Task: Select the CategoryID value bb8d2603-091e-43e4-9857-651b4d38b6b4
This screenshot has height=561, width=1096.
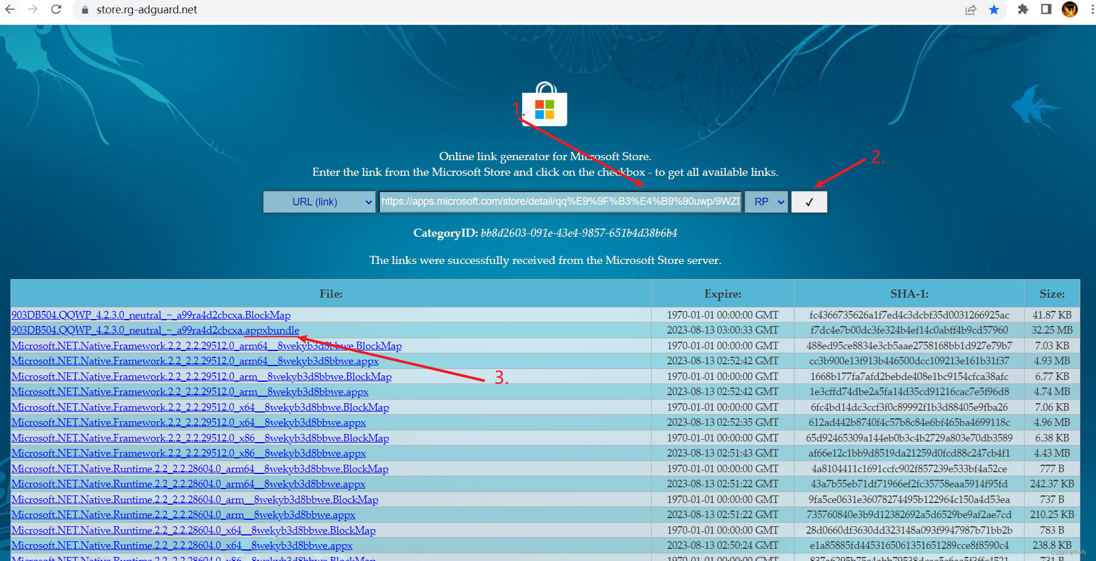Action: pyautogui.click(x=579, y=233)
